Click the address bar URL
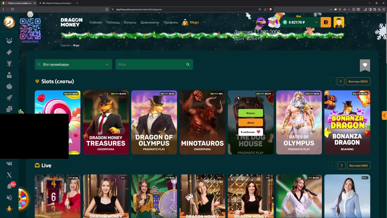Image resolution: width=387 pixels, height=218 pixels. click(x=139, y=9)
